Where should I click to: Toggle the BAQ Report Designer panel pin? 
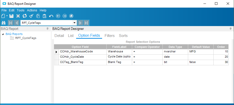tap(231, 29)
